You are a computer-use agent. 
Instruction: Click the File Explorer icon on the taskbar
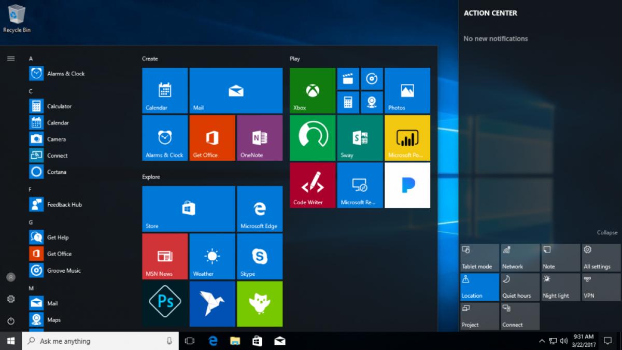pos(235,341)
